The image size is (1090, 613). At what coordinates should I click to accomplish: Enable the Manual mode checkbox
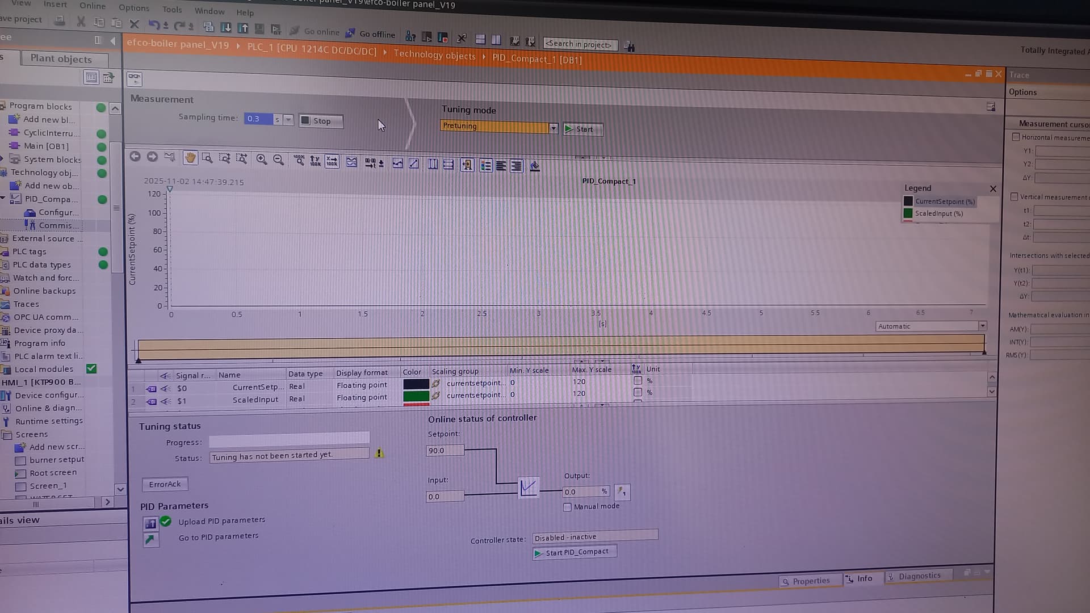coord(567,507)
